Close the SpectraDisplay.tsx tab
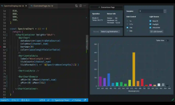175x105 pixels. coord(26,6)
